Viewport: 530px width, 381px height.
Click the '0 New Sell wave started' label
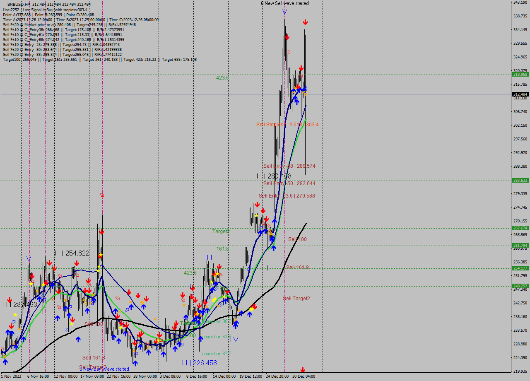[285, 3]
